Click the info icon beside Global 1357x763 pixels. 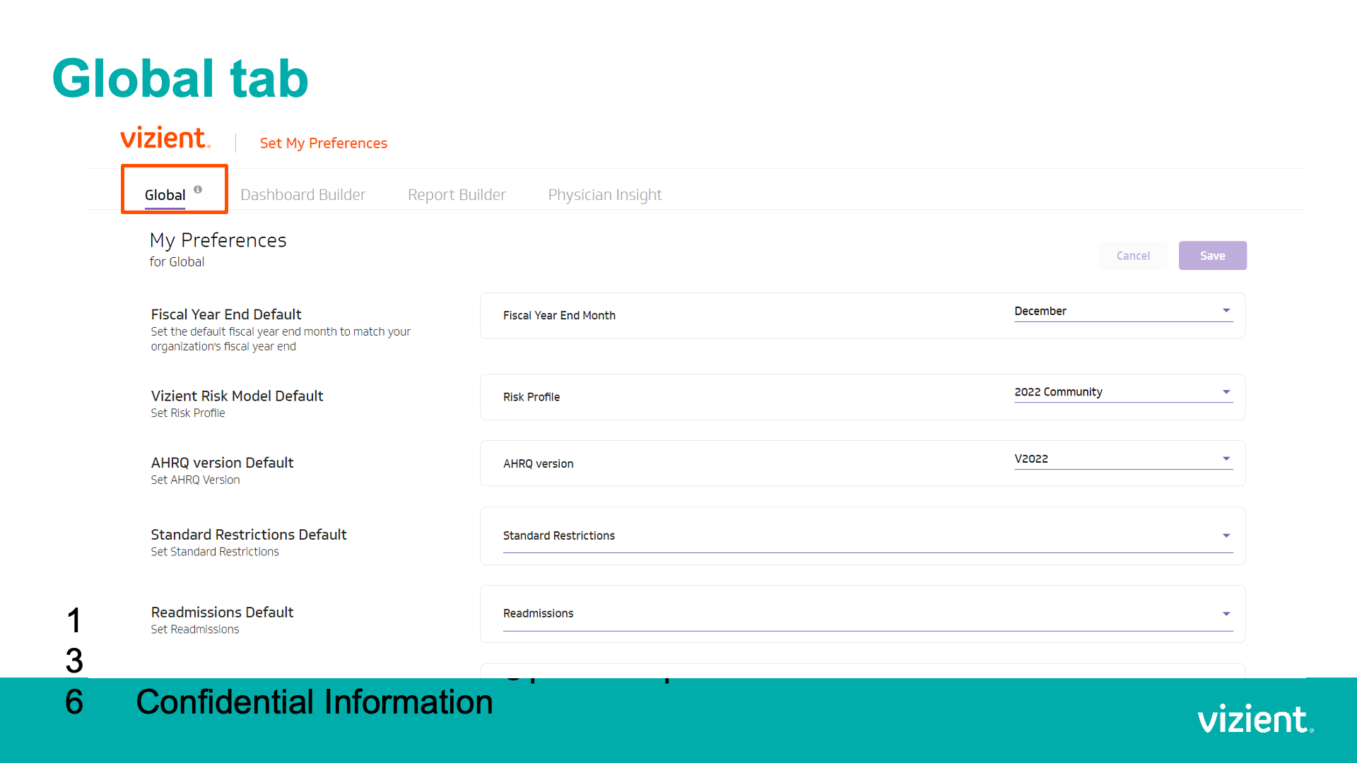tap(198, 189)
